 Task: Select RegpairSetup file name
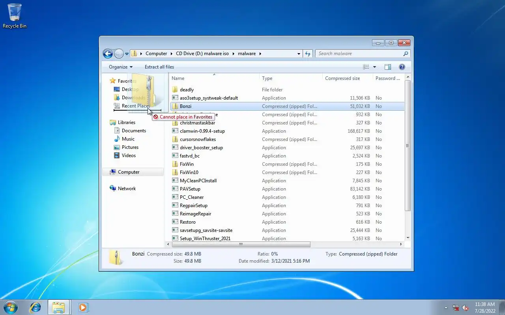tap(193, 206)
